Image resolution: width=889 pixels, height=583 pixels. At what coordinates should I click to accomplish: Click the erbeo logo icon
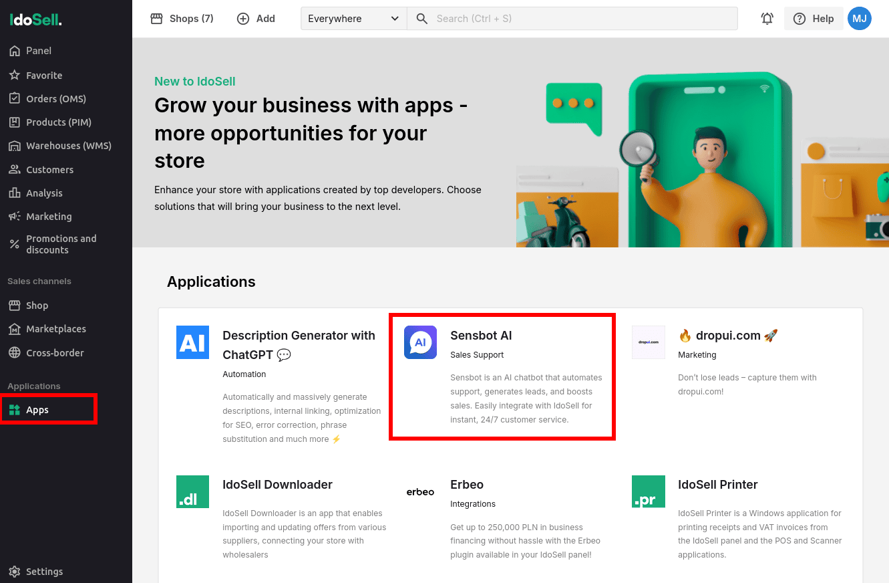[420, 492]
